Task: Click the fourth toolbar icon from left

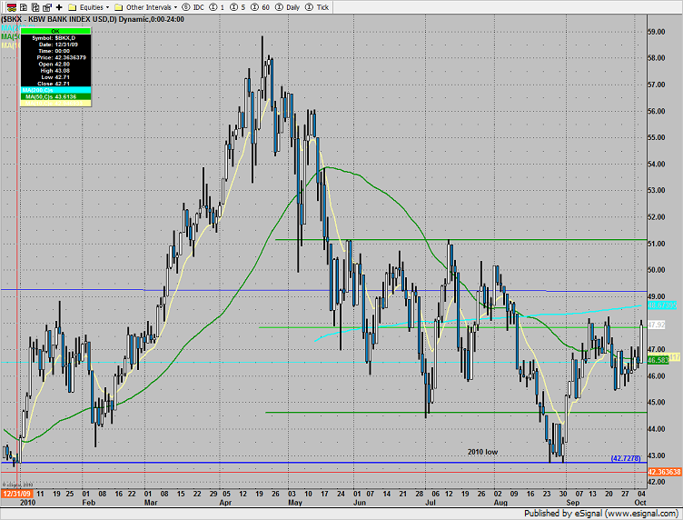Action: (45, 5)
